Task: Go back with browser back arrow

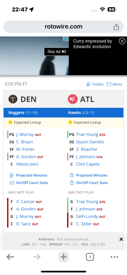Action: [x=10, y=257]
